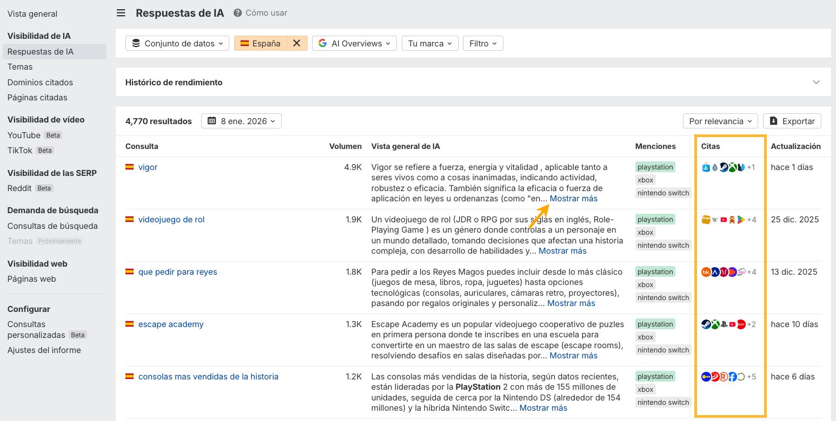
Task: Click the Facebook citation icon in consolas row
Action: coord(732,377)
